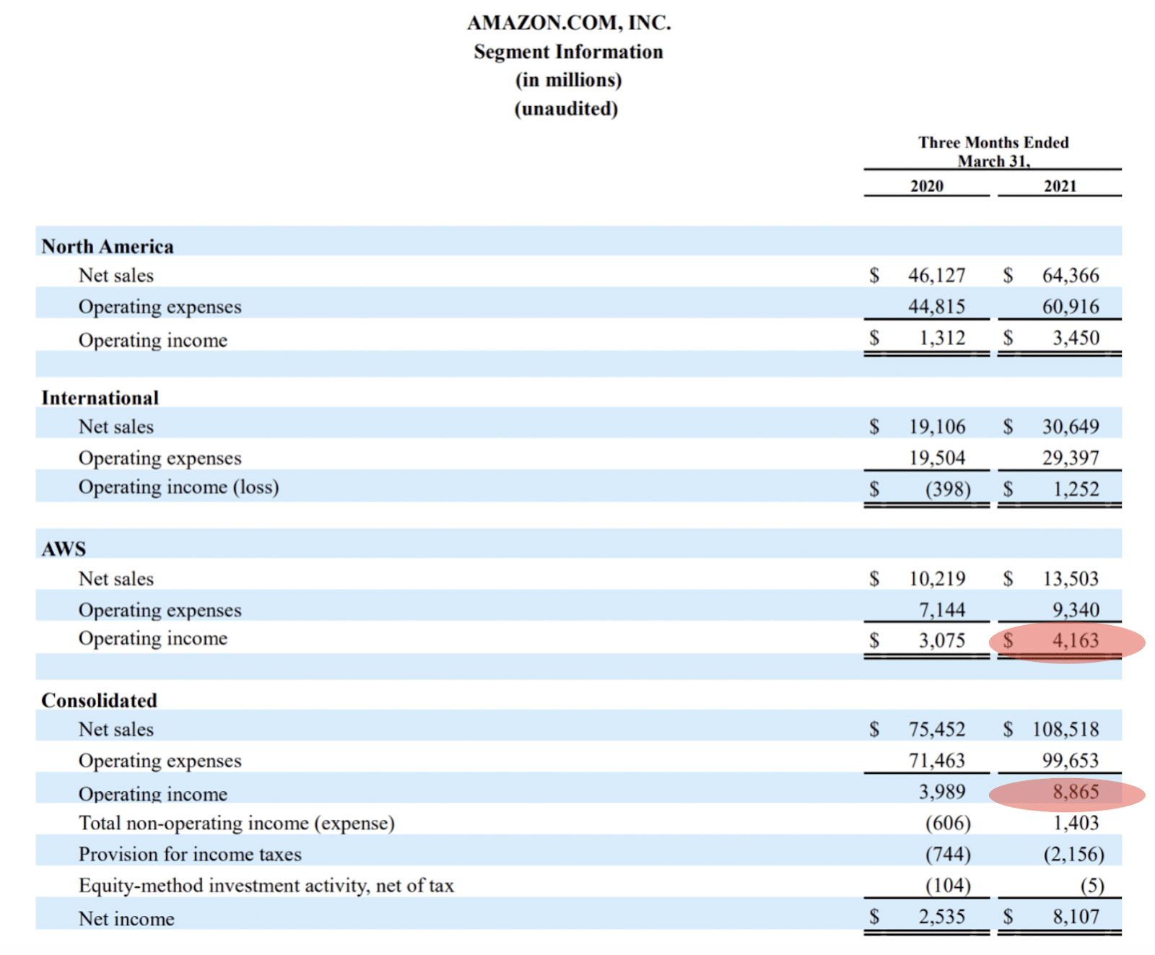Click the AWS section heading
This screenshot has width=1155, height=955.
[x=64, y=549]
